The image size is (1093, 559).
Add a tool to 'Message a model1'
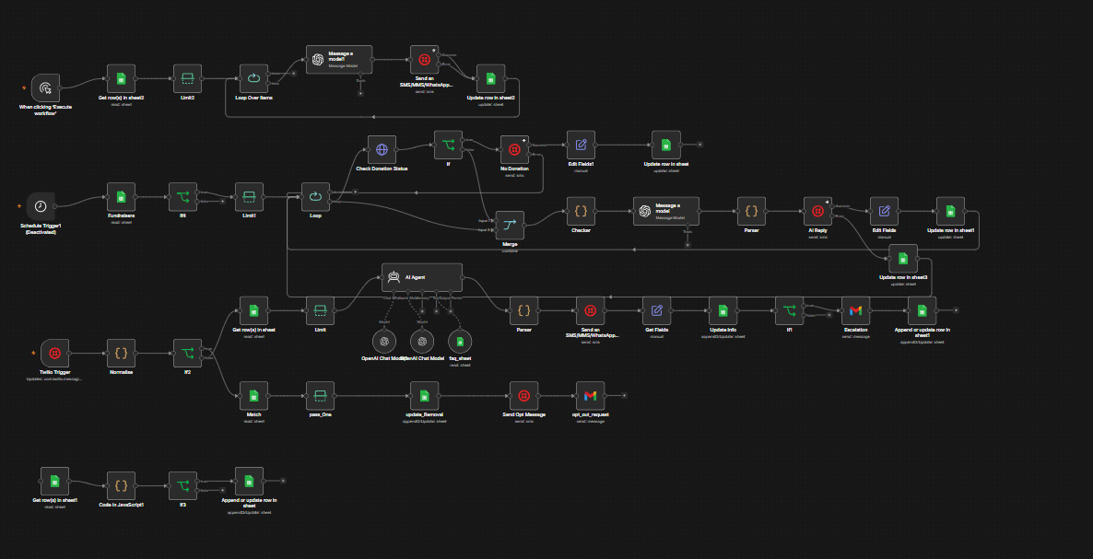[x=360, y=93]
